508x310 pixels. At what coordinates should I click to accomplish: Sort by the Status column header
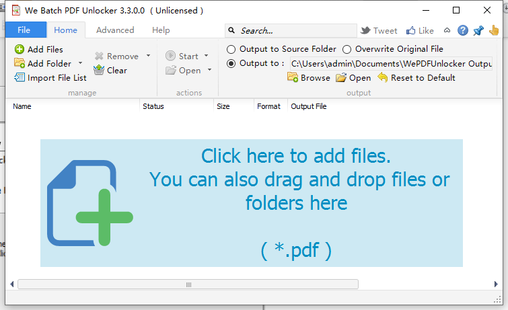[153, 106]
